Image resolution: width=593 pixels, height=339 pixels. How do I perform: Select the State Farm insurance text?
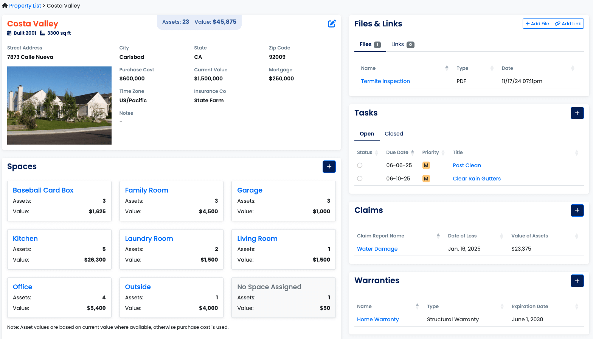(209, 100)
